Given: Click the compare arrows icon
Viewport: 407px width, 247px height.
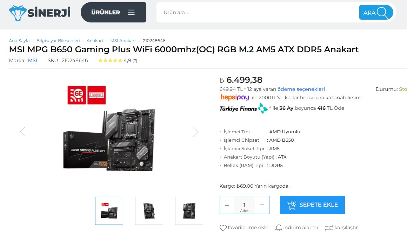Looking at the screenshot, I should coord(329,228).
